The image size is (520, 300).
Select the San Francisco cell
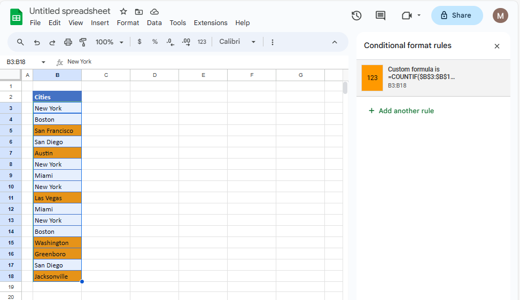tap(57, 131)
